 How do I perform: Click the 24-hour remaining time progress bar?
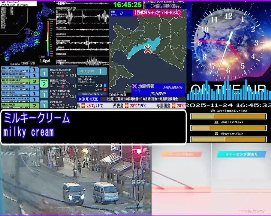tap(228, 116)
